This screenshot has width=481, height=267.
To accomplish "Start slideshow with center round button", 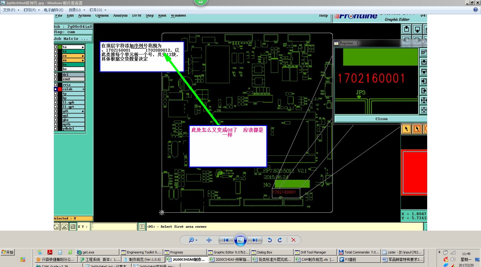I will pyautogui.click(x=240, y=240).
